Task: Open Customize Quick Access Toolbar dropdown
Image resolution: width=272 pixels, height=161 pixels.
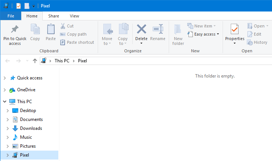Action: (34, 6)
